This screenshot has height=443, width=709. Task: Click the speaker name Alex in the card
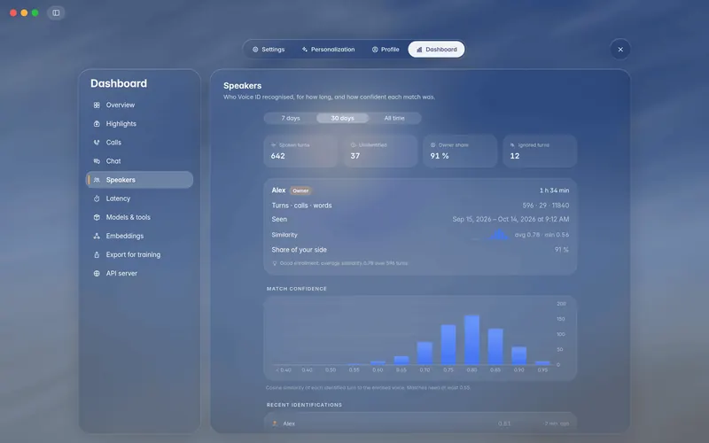tap(278, 190)
